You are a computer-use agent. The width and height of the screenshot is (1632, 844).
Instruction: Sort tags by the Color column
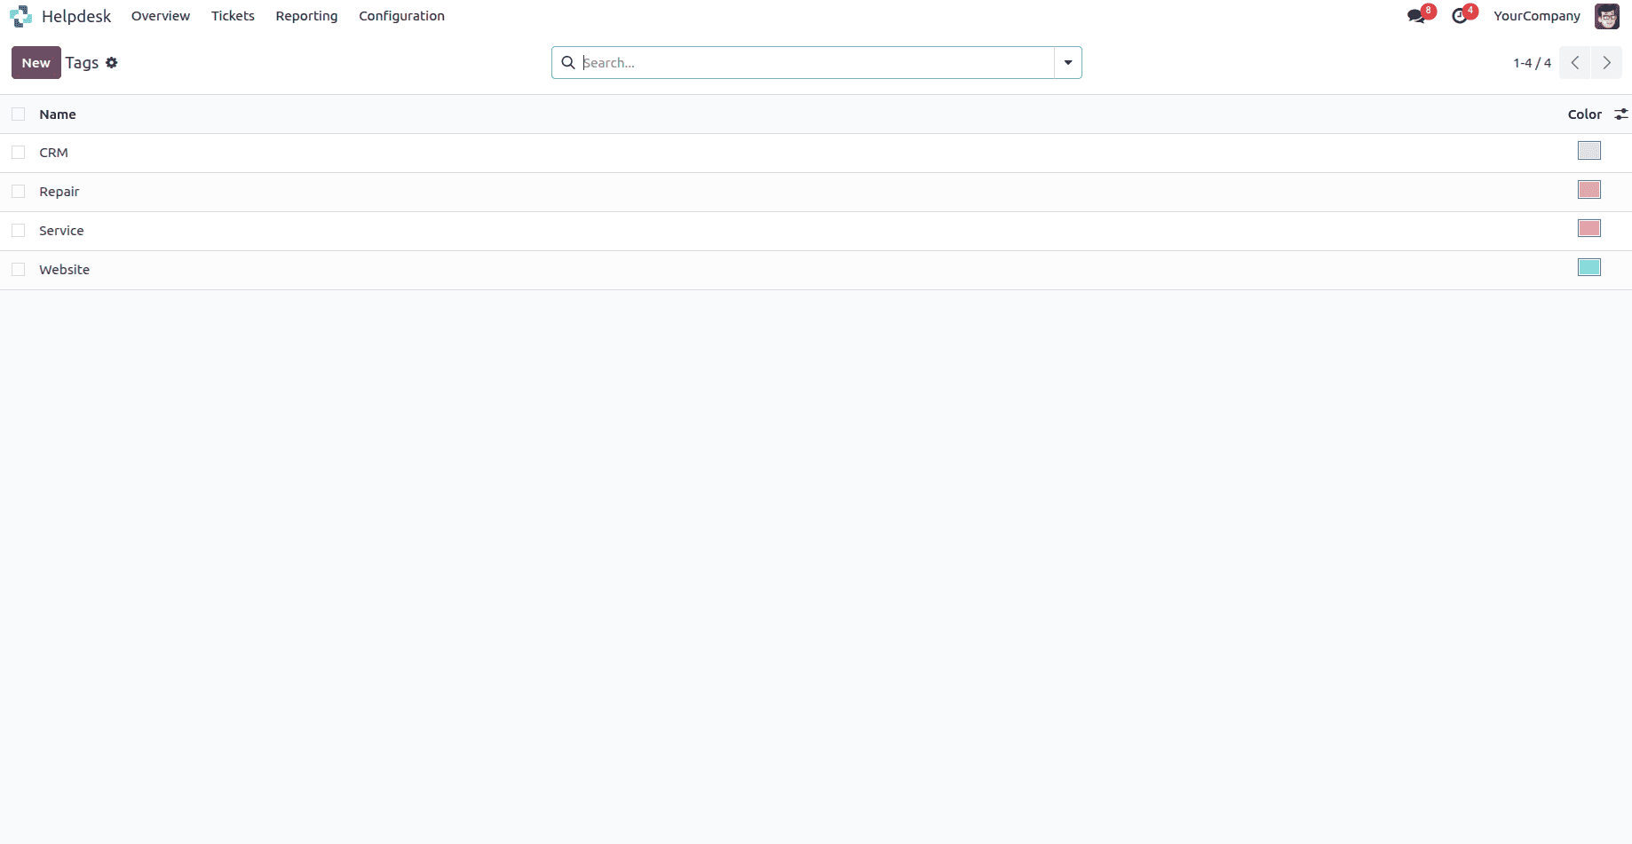[1585, 114]
